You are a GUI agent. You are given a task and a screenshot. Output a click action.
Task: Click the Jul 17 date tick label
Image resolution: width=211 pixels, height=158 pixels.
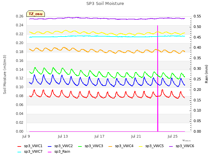pos(99,137)
